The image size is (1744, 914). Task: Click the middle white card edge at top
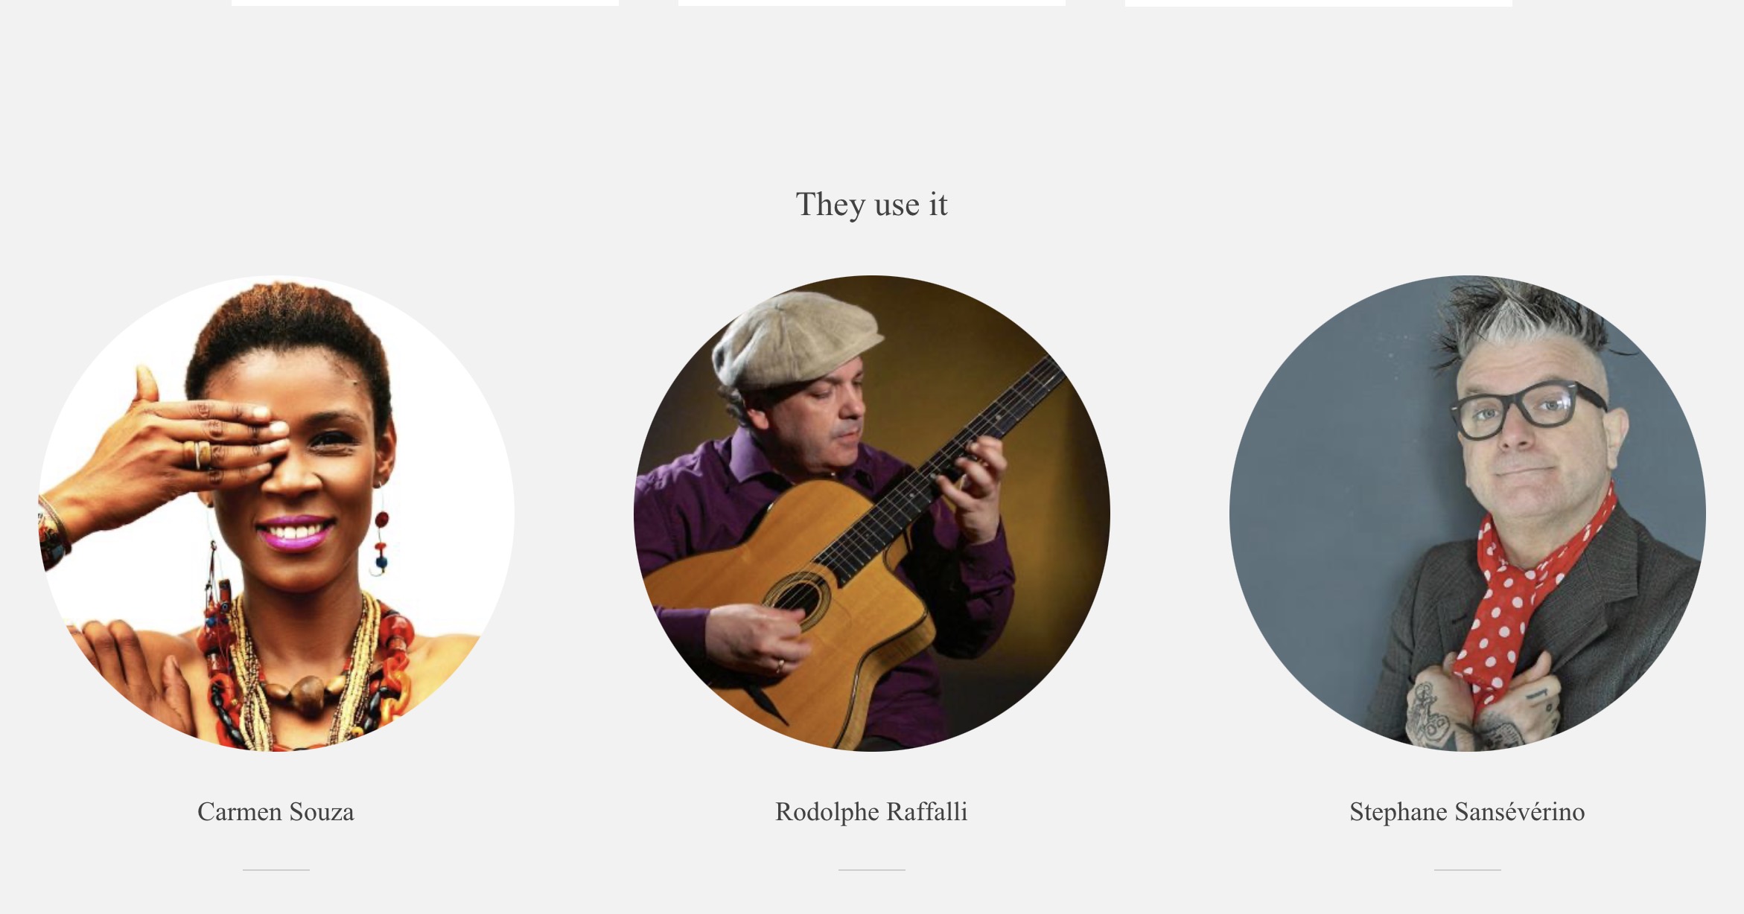coord(871,3)
